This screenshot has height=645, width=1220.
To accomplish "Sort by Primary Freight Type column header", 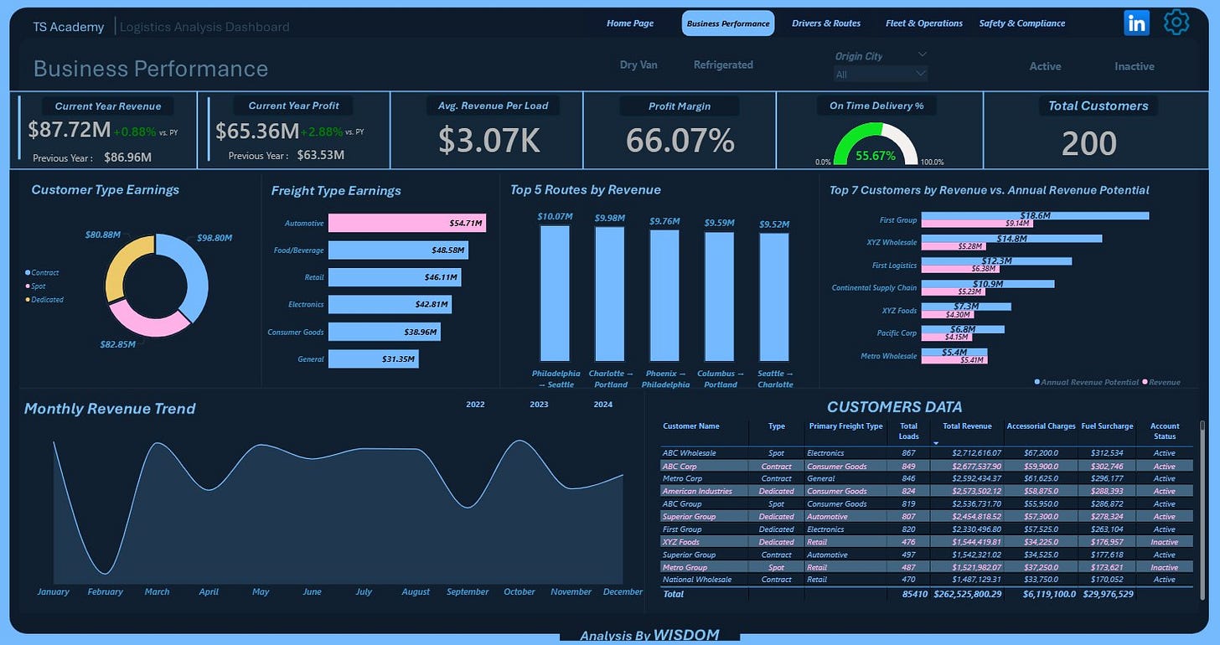I will 845,426.
